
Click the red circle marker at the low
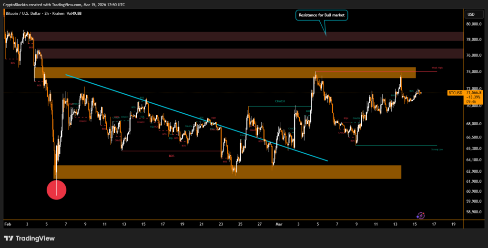click(56, 190)
